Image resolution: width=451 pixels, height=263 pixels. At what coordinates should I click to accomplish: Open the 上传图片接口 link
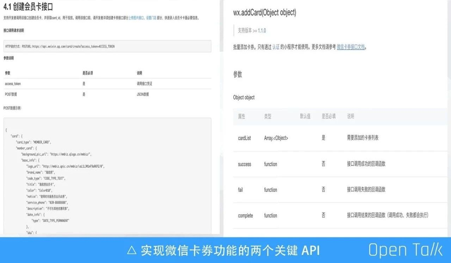point(137,18)
